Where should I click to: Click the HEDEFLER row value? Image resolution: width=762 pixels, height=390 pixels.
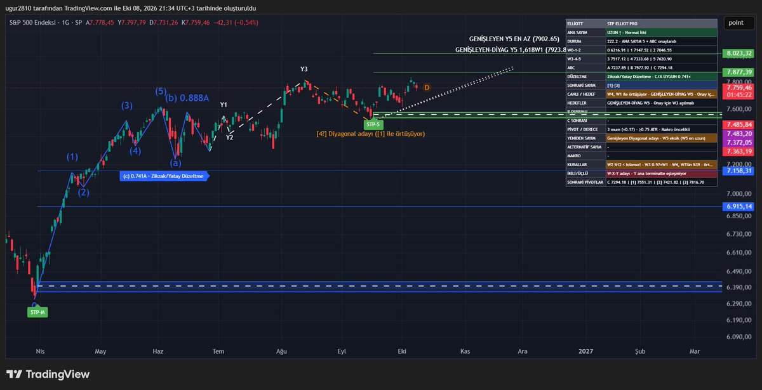661,103
